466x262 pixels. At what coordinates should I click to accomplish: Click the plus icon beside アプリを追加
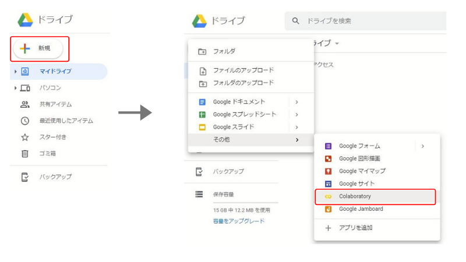328,228
